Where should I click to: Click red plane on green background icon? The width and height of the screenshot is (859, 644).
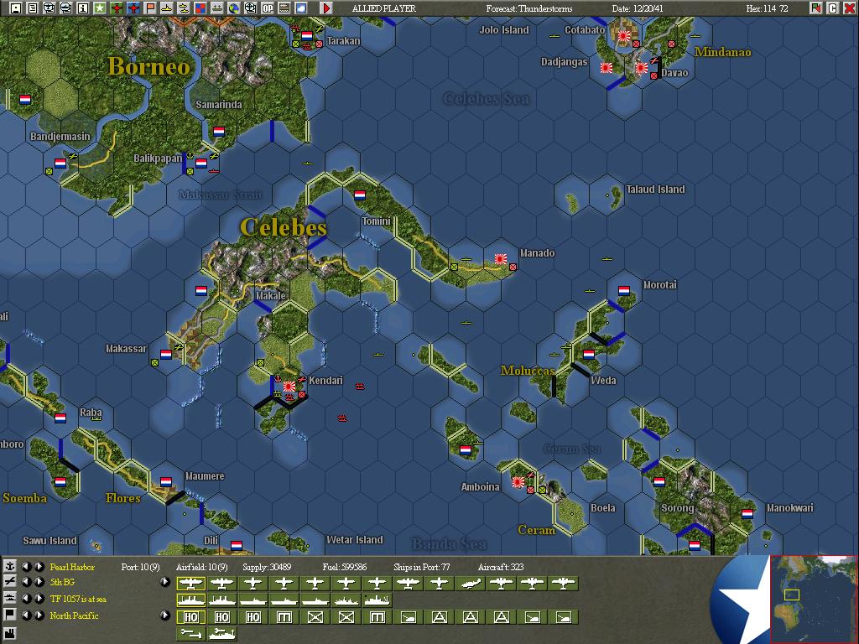117,8
